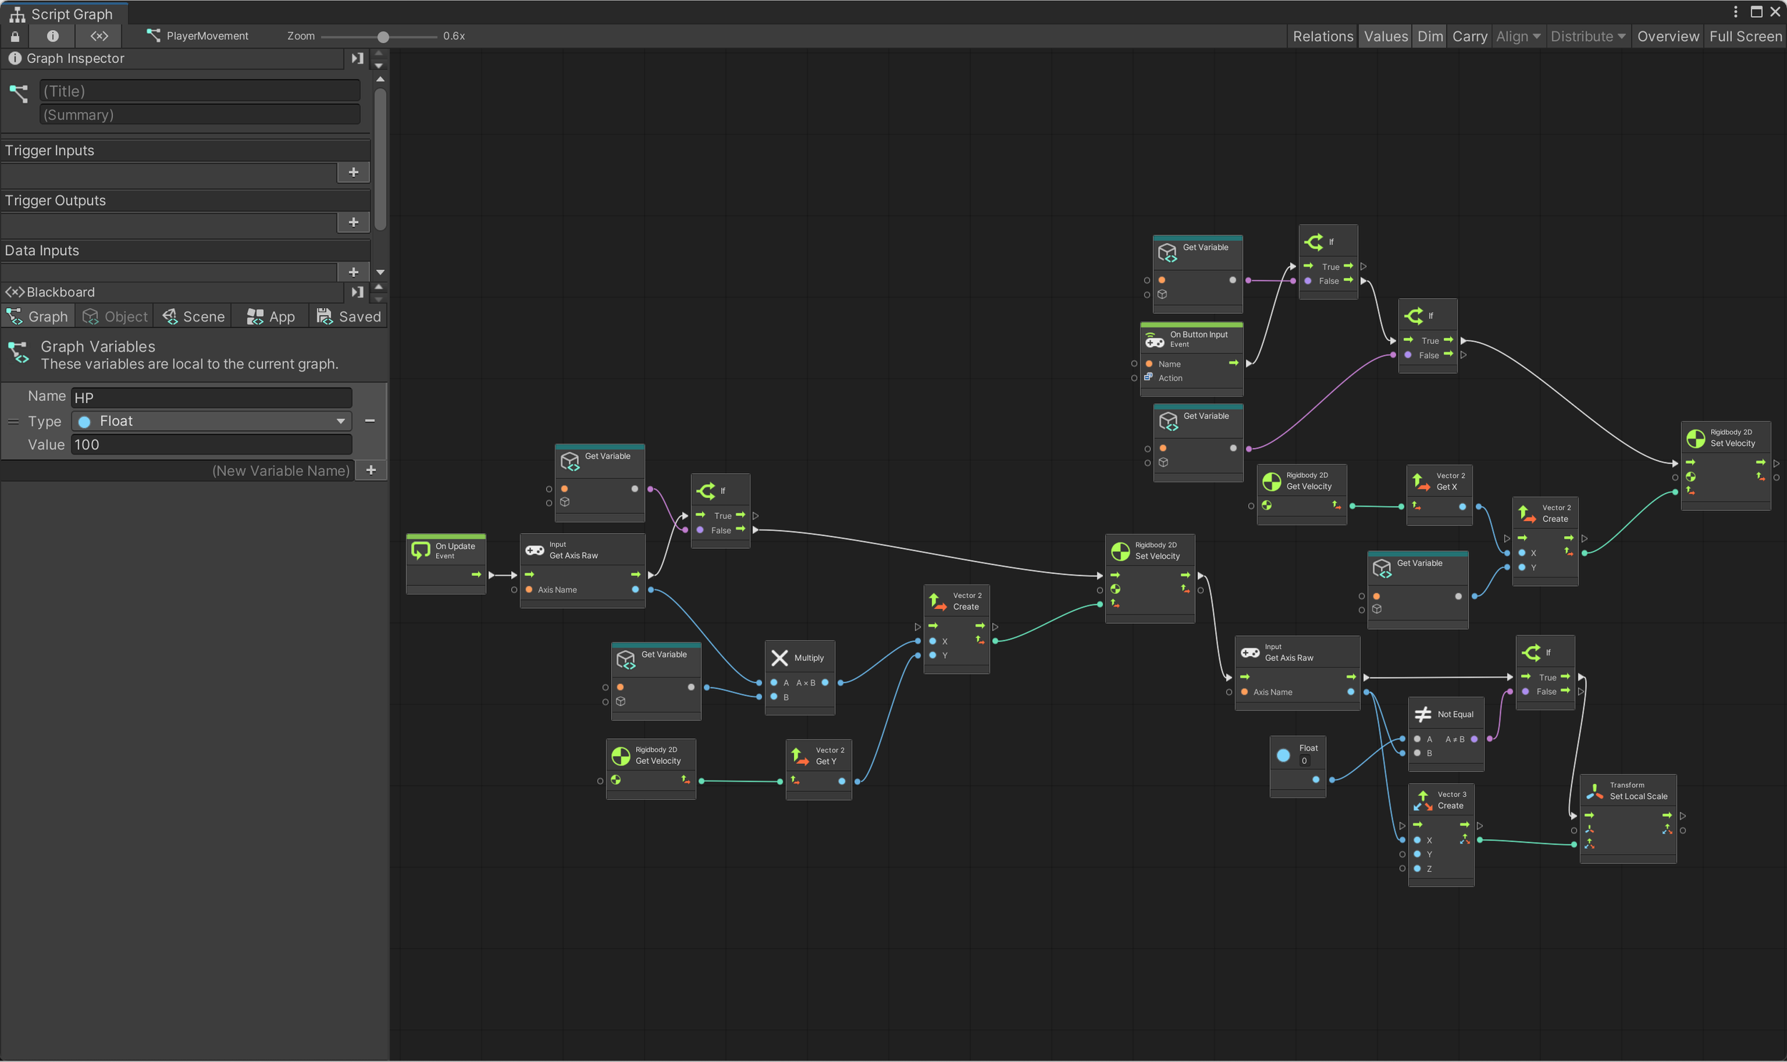Toggle the Relations display option
Viewport: 1787px width, 1062px height.
click(x=1322, y=36)
